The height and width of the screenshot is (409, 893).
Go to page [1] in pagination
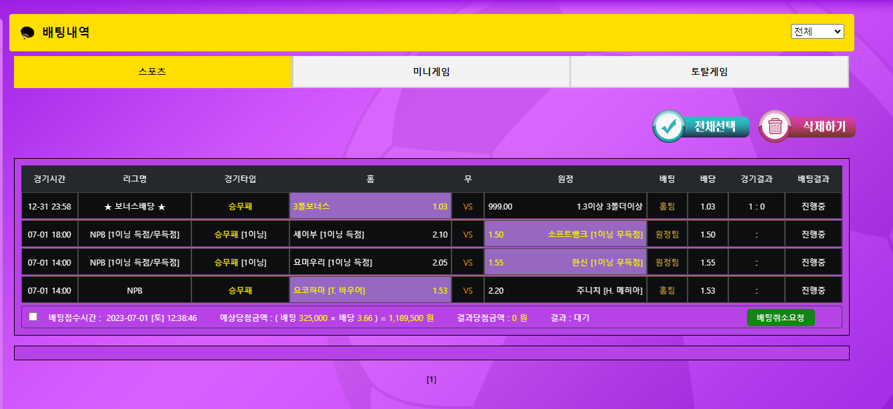click(x=431, y=380)
